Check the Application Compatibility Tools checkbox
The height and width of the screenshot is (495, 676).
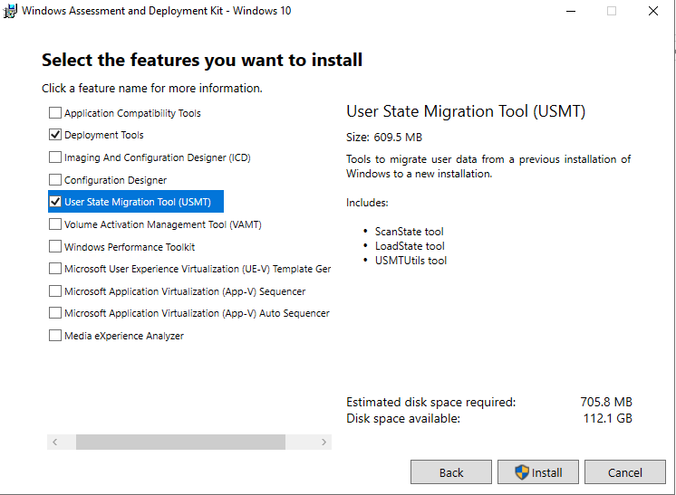click(55, 113)
